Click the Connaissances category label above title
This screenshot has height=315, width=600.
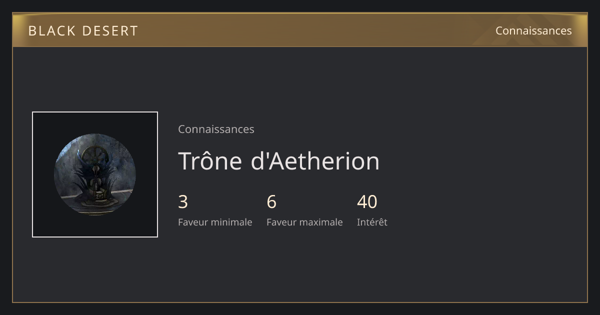(x=216, y=129)
